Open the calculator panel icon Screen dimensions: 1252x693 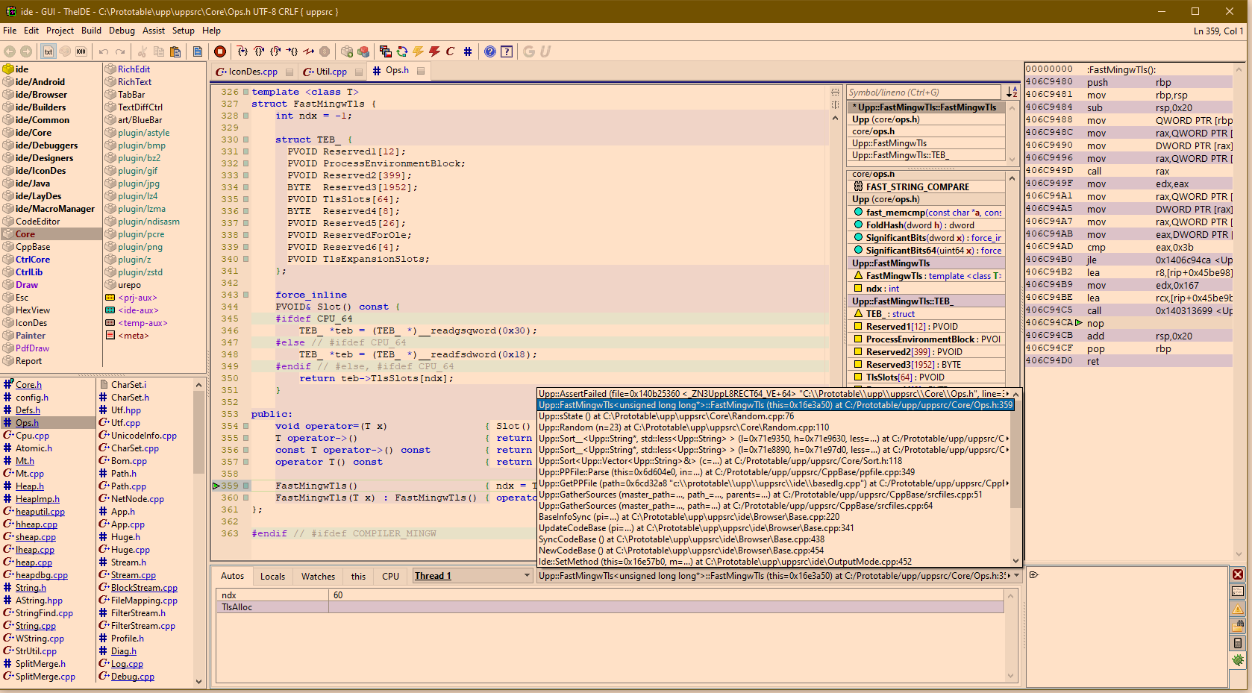(1238, 643)
